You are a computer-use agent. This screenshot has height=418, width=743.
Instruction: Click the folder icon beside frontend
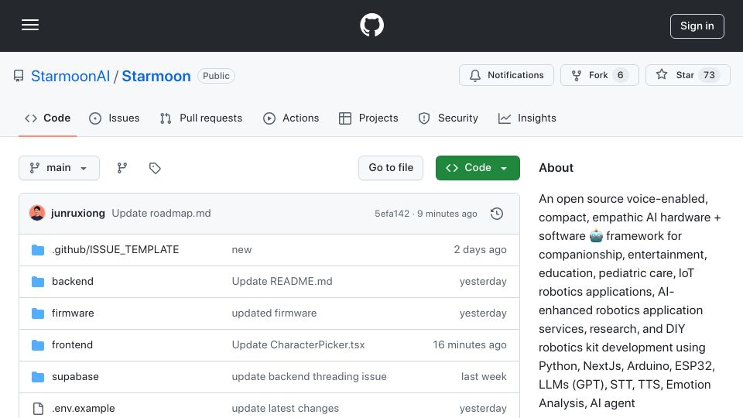click(38, 345)
